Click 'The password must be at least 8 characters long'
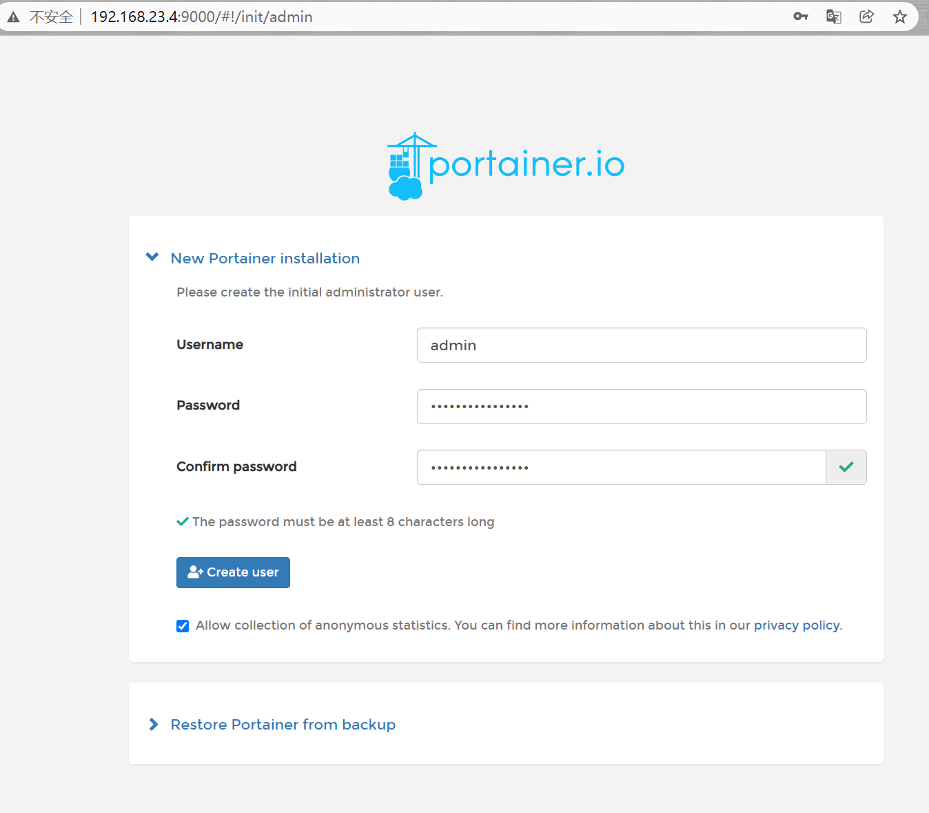Image resolution: width=929 pixels, height=813 pixels. (x=343, y=522)
